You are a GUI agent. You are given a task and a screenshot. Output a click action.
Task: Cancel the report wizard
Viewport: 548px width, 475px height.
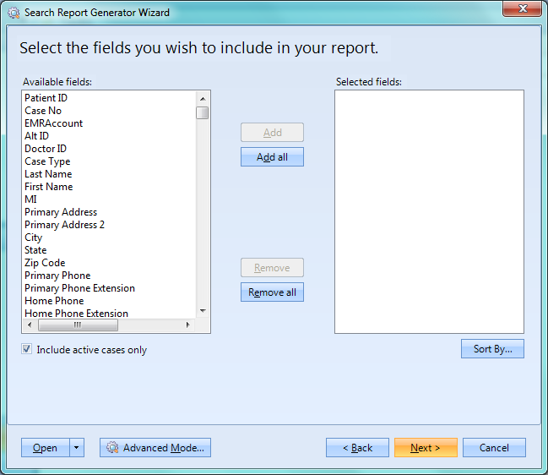pyautogui.click(x=494, y=448)
